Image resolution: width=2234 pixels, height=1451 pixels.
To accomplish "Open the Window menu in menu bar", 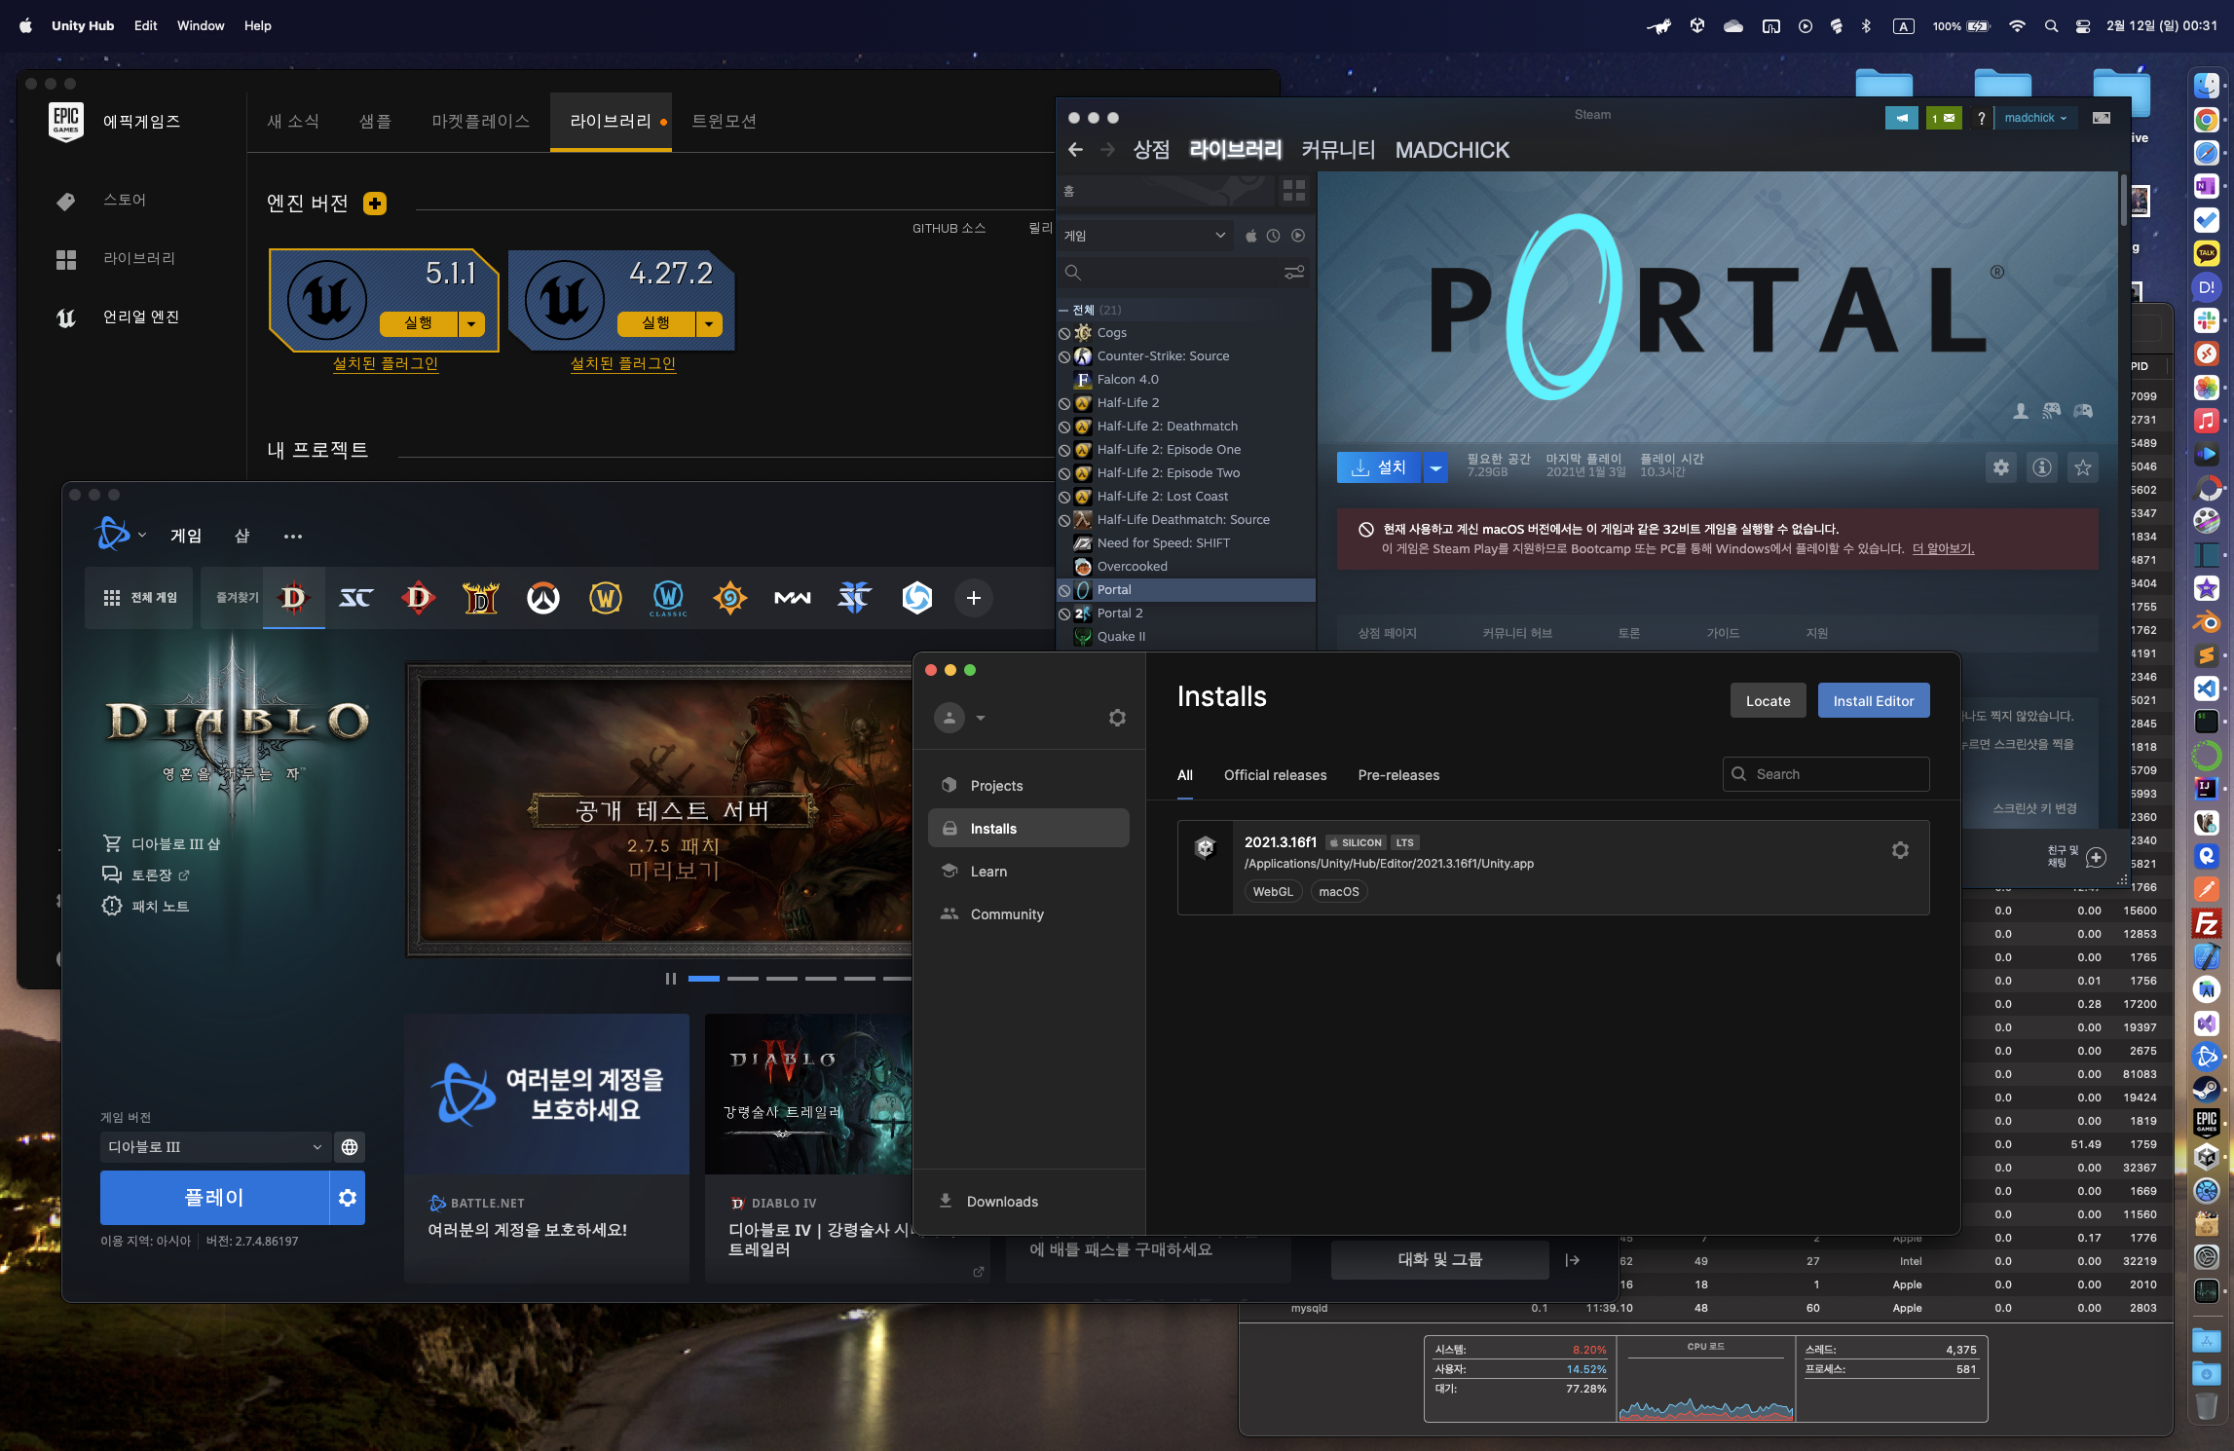I will point(201,25).
